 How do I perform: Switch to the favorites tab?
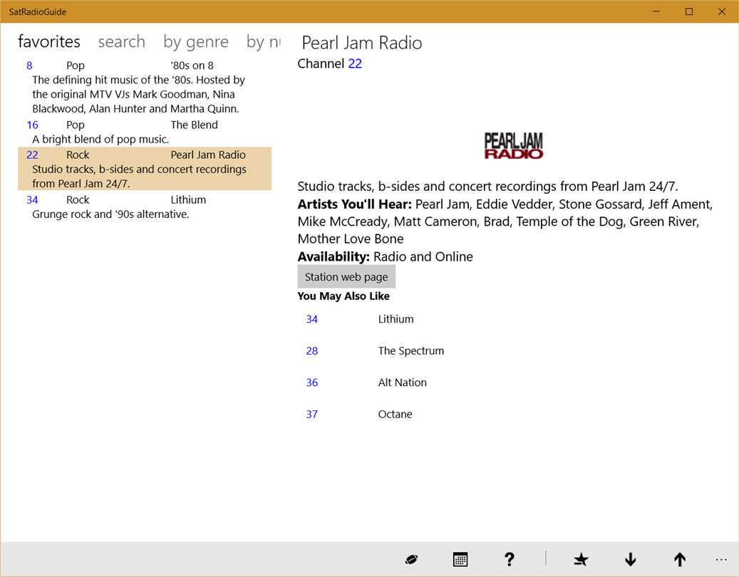click(49, 41)
